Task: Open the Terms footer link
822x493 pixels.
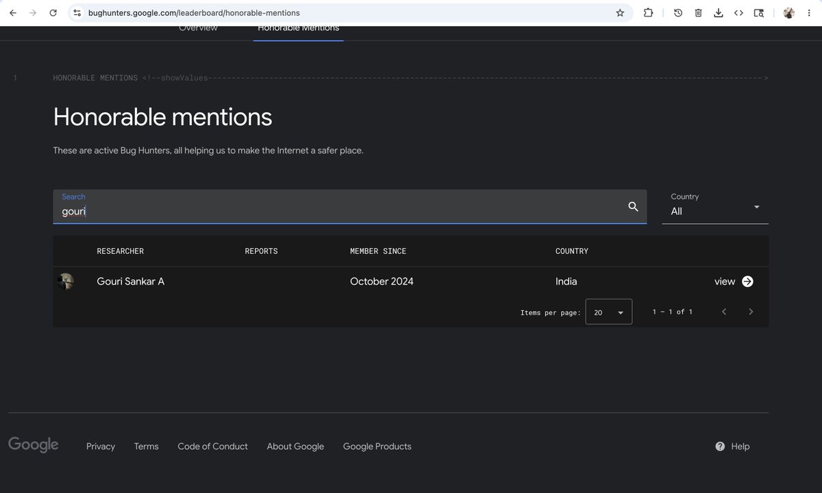Action: pyautogui.click(x=147, y=446)
